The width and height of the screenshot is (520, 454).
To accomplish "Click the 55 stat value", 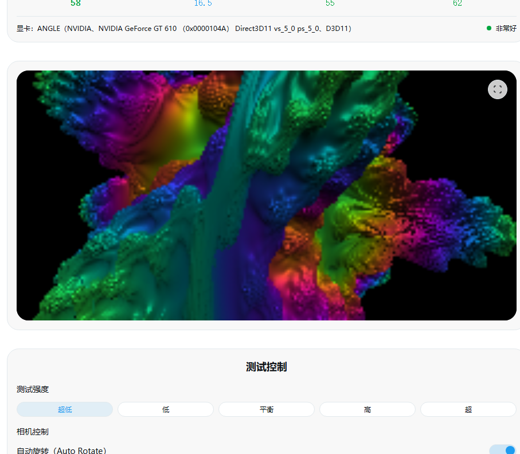I will [330, 3].
